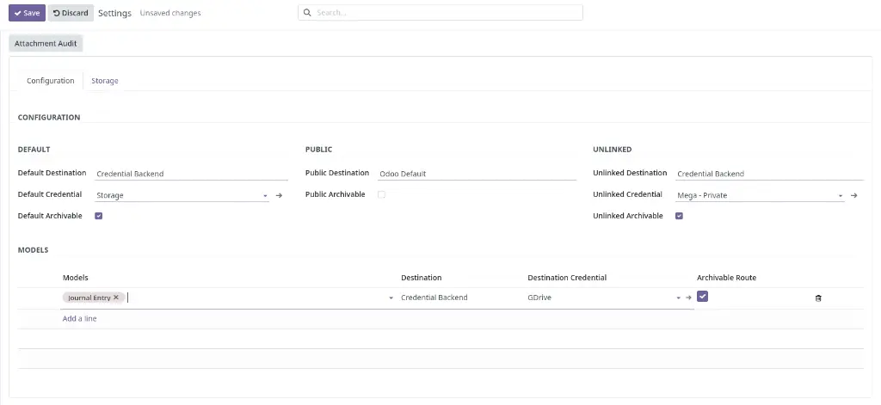Image resolution: width=881 pixels, height=405 pixels.
Task: Click the search magnifier icon
Action: (x=307, y=12)
